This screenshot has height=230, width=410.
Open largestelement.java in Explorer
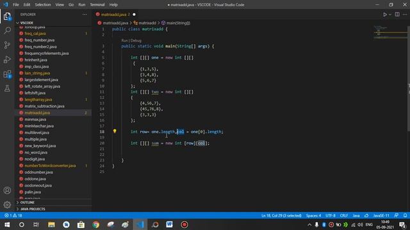(x=41, y=80)
